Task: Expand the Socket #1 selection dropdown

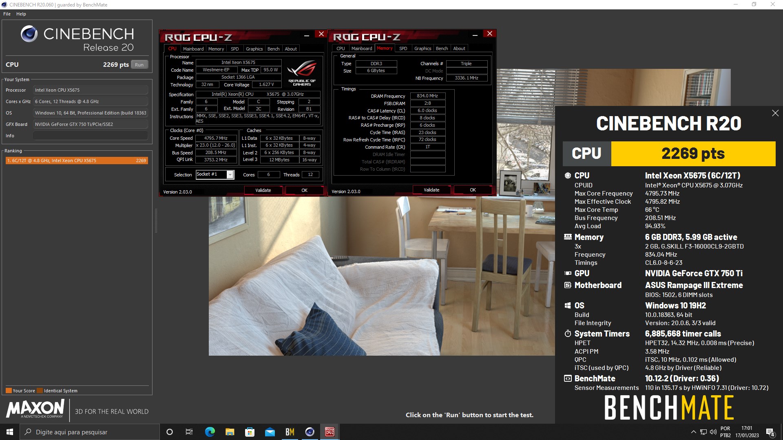Action: tap(230, 175)
